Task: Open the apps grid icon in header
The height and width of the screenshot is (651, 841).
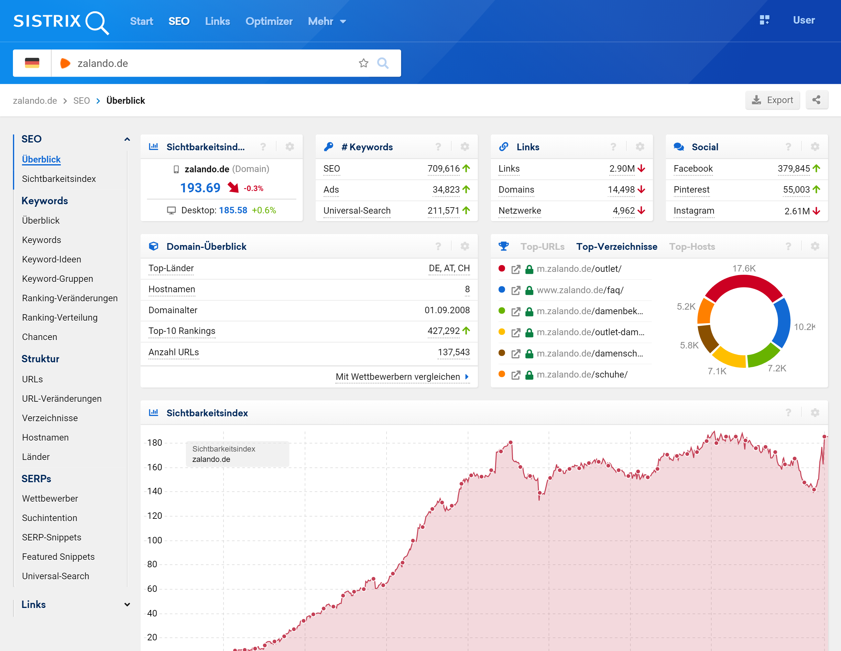Action: click(x=764, y=20)
